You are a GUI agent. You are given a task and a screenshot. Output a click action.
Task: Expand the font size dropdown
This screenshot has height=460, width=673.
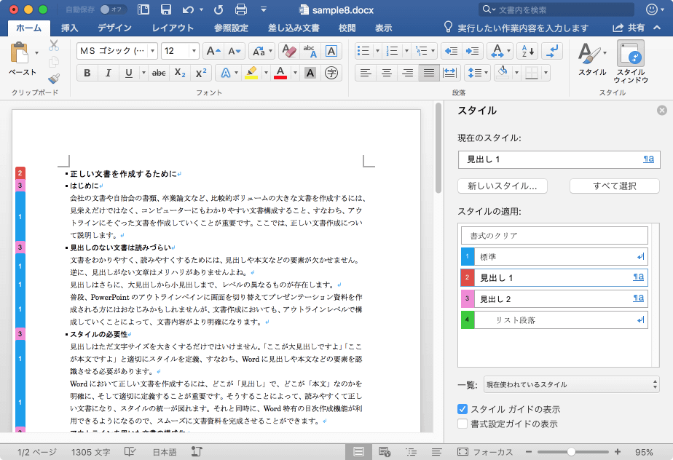tap(194, 51)
